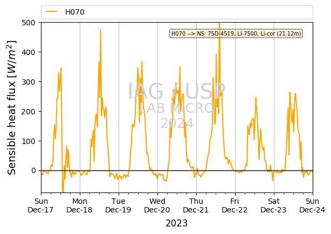Click the y-axis tick label 0

[33, 170]
